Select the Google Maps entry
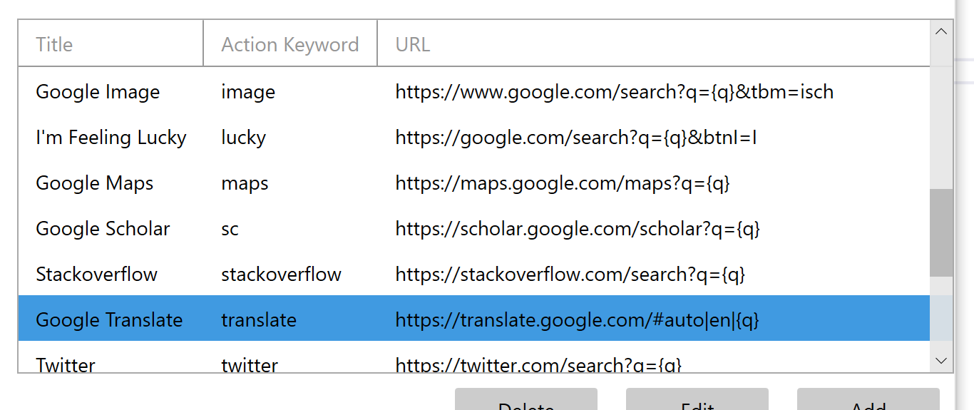The image size is (974, 410). (x=95, y=183)
